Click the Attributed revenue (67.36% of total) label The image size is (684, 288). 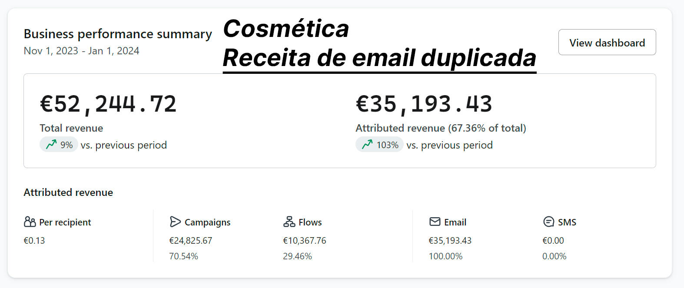tap(441, 128)
